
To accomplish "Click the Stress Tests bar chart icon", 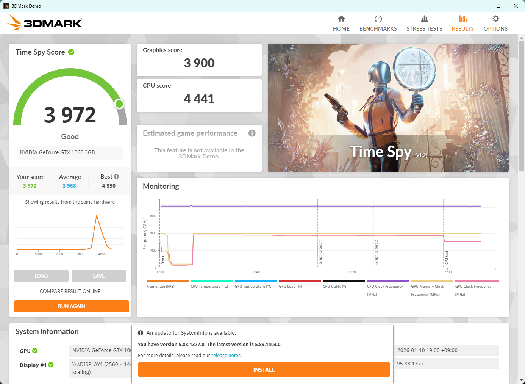I will (x=424, y=19).
